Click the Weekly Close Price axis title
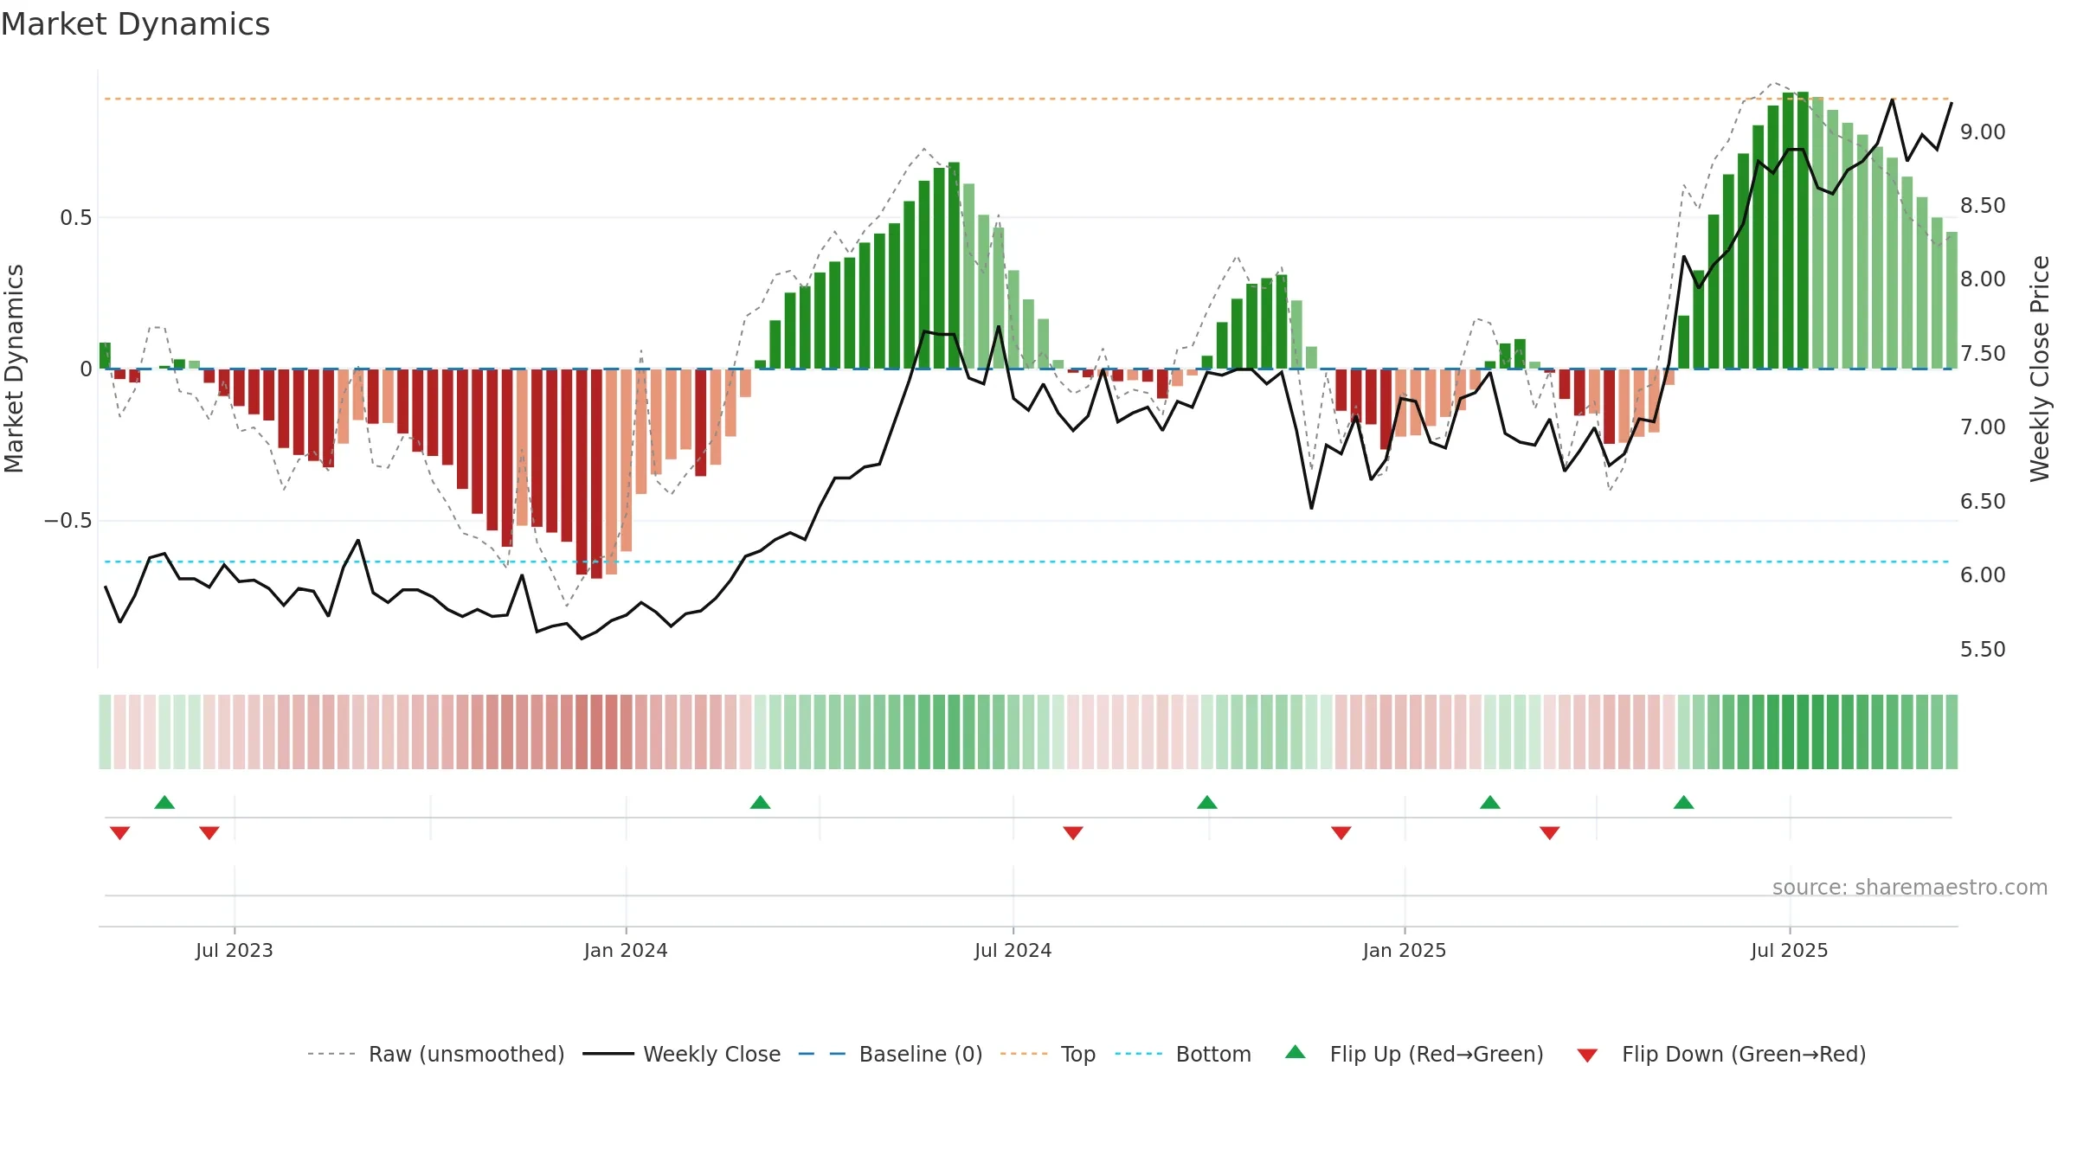Screen dimensions: 2077x1168 pos(2040,369)
